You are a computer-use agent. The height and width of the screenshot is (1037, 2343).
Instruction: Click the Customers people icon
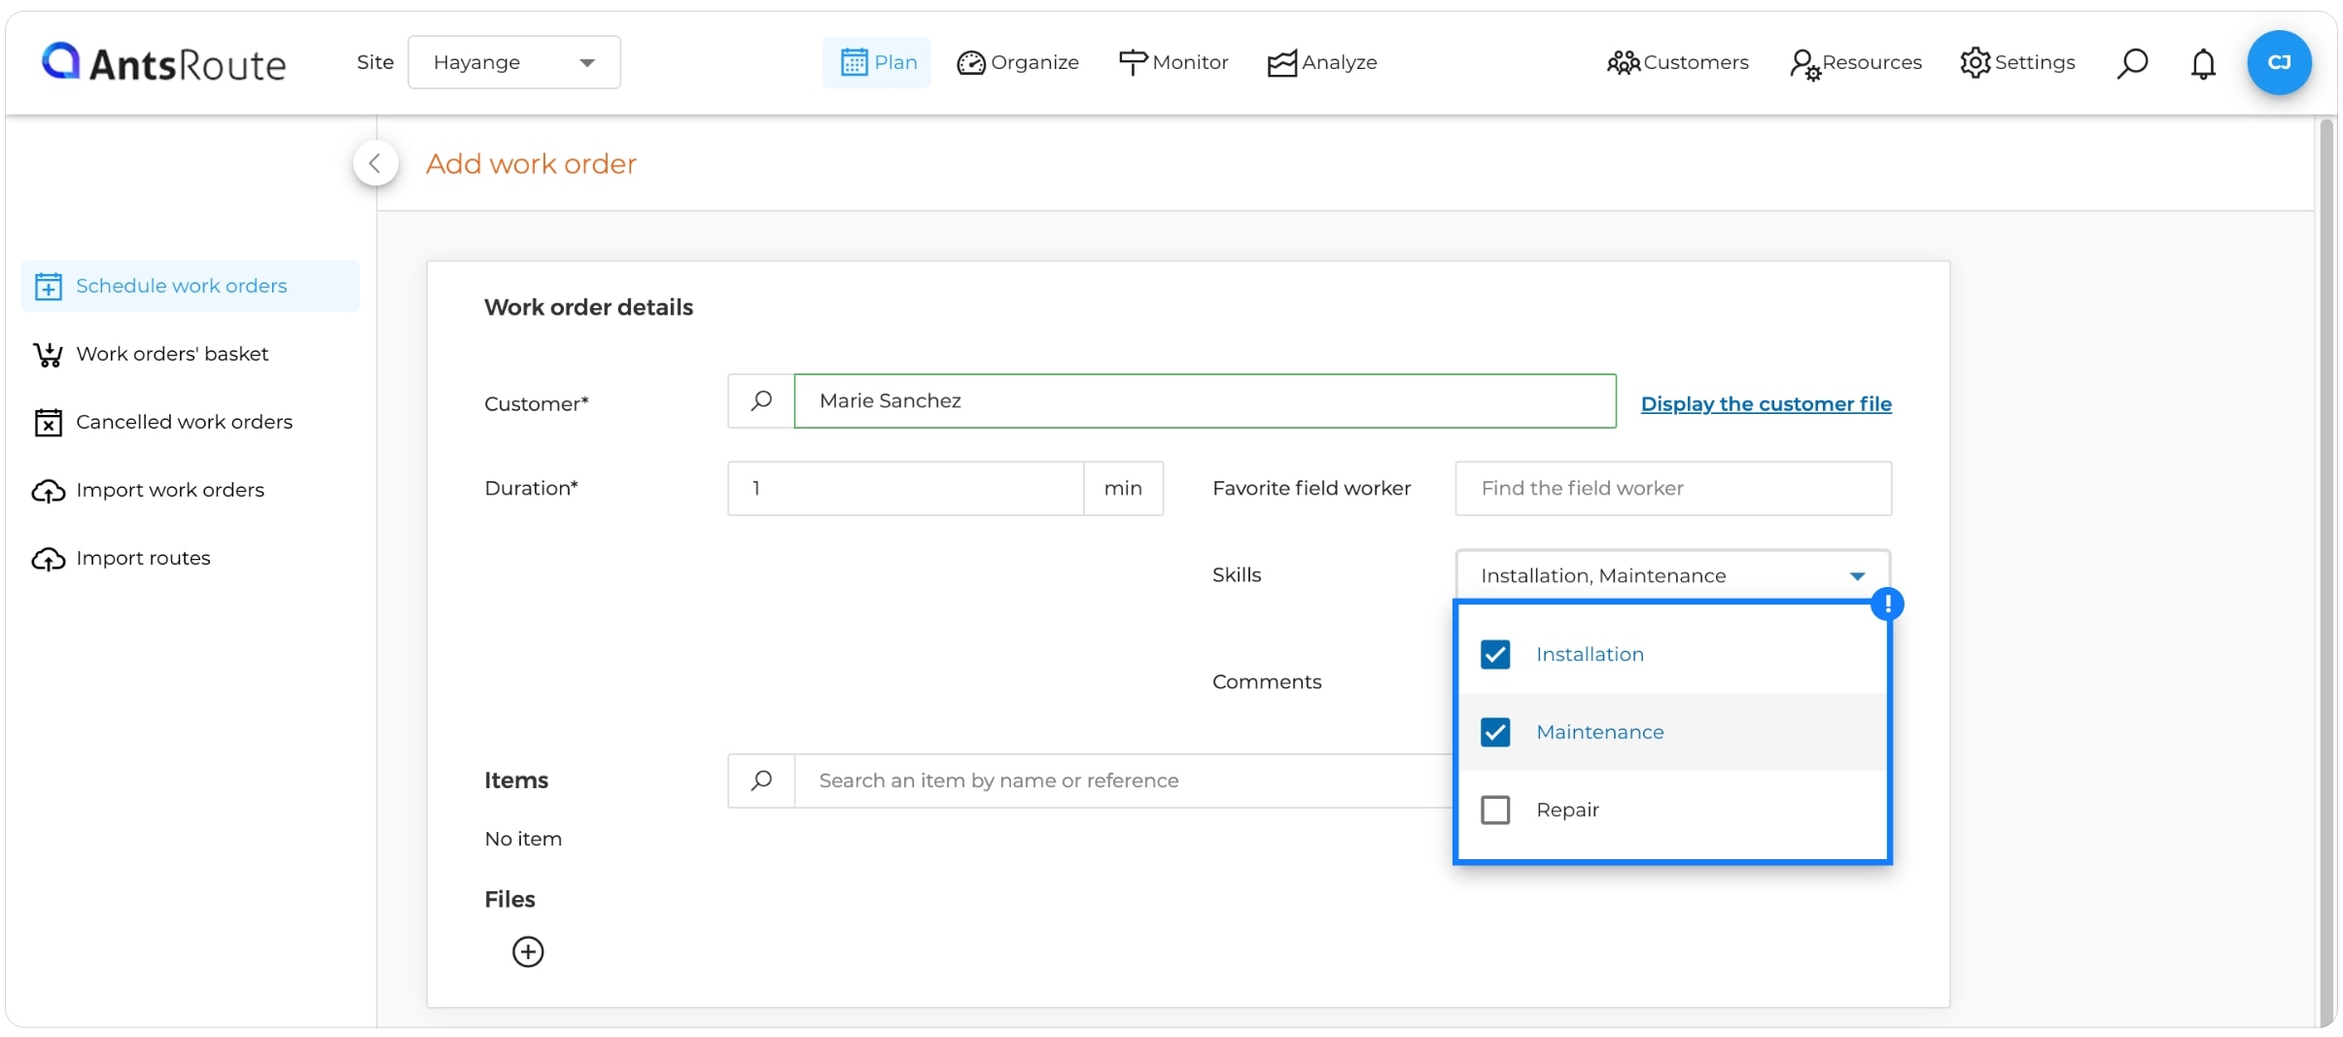coord(1623,63)
